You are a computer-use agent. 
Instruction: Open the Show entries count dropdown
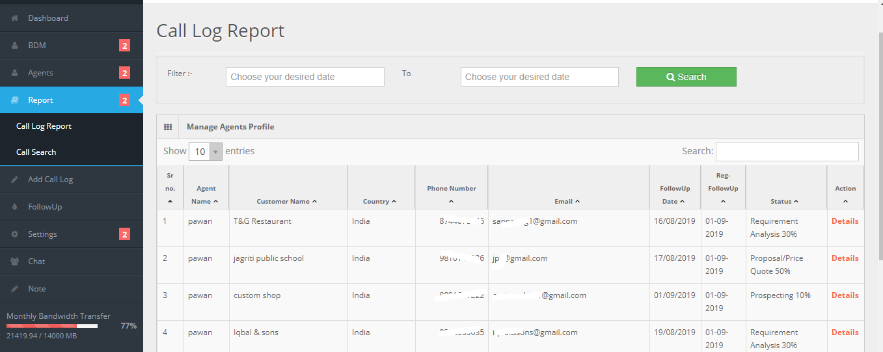[206, 152]
